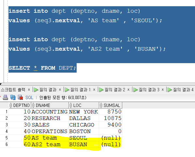Select the SUMSAL value 0 for OPERATIONS
The height and width of the screenshot is (157, 195).
coord(111,131)
